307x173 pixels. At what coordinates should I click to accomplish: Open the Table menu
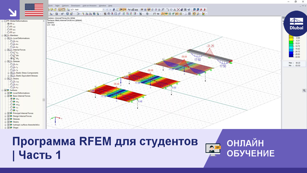point(57,6)
